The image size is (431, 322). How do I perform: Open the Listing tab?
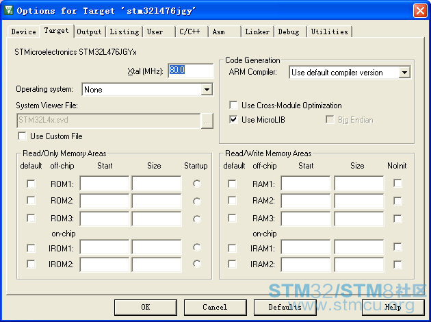125,32
